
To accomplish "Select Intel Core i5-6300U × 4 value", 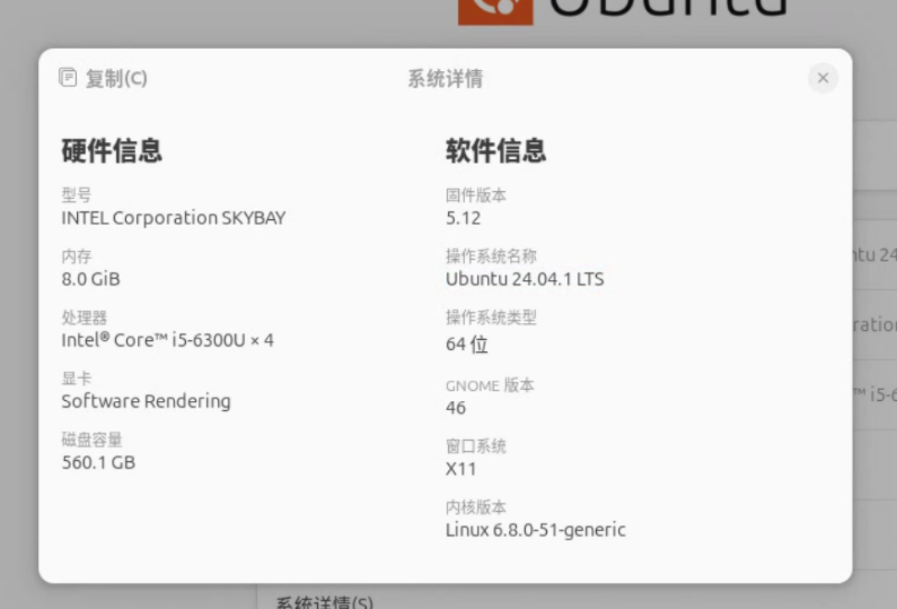I will point(167,340).
